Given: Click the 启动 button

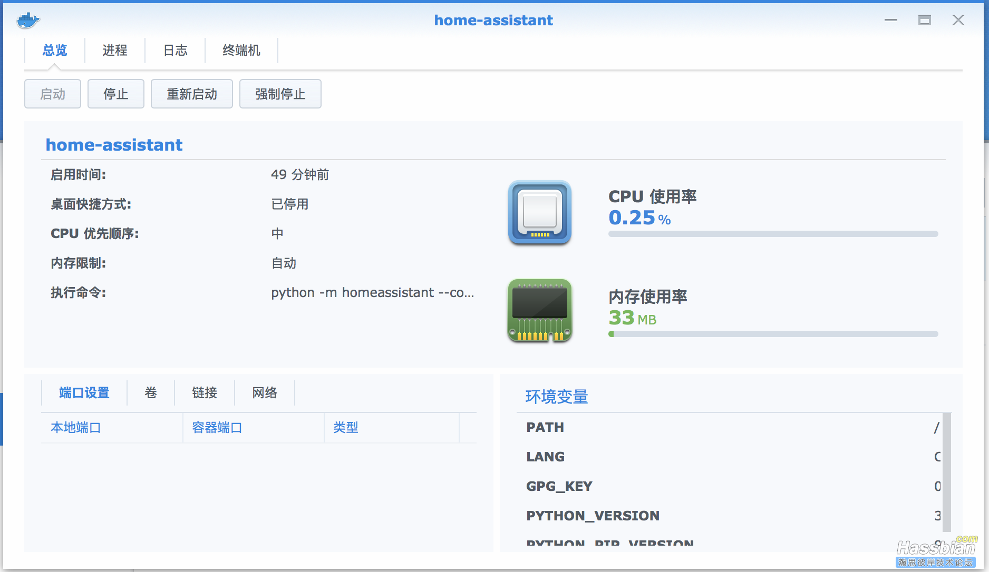Looking at the screenshot, I should click(x=53, y=94).
